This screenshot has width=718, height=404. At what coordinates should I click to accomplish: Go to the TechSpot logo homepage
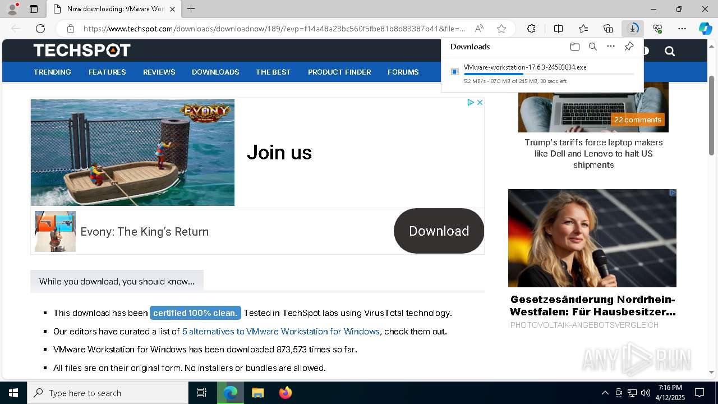click(82, 50)
